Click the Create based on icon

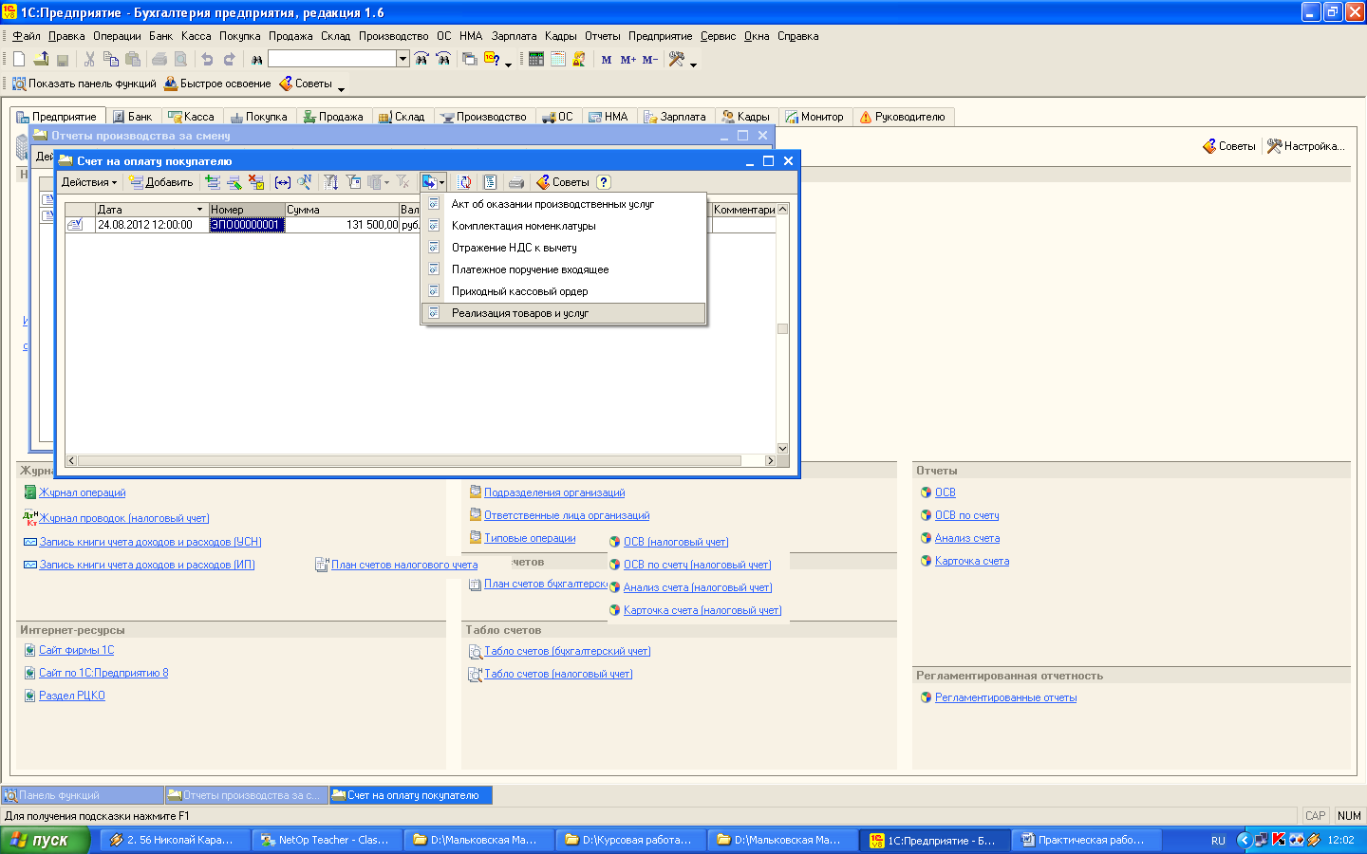429,182
